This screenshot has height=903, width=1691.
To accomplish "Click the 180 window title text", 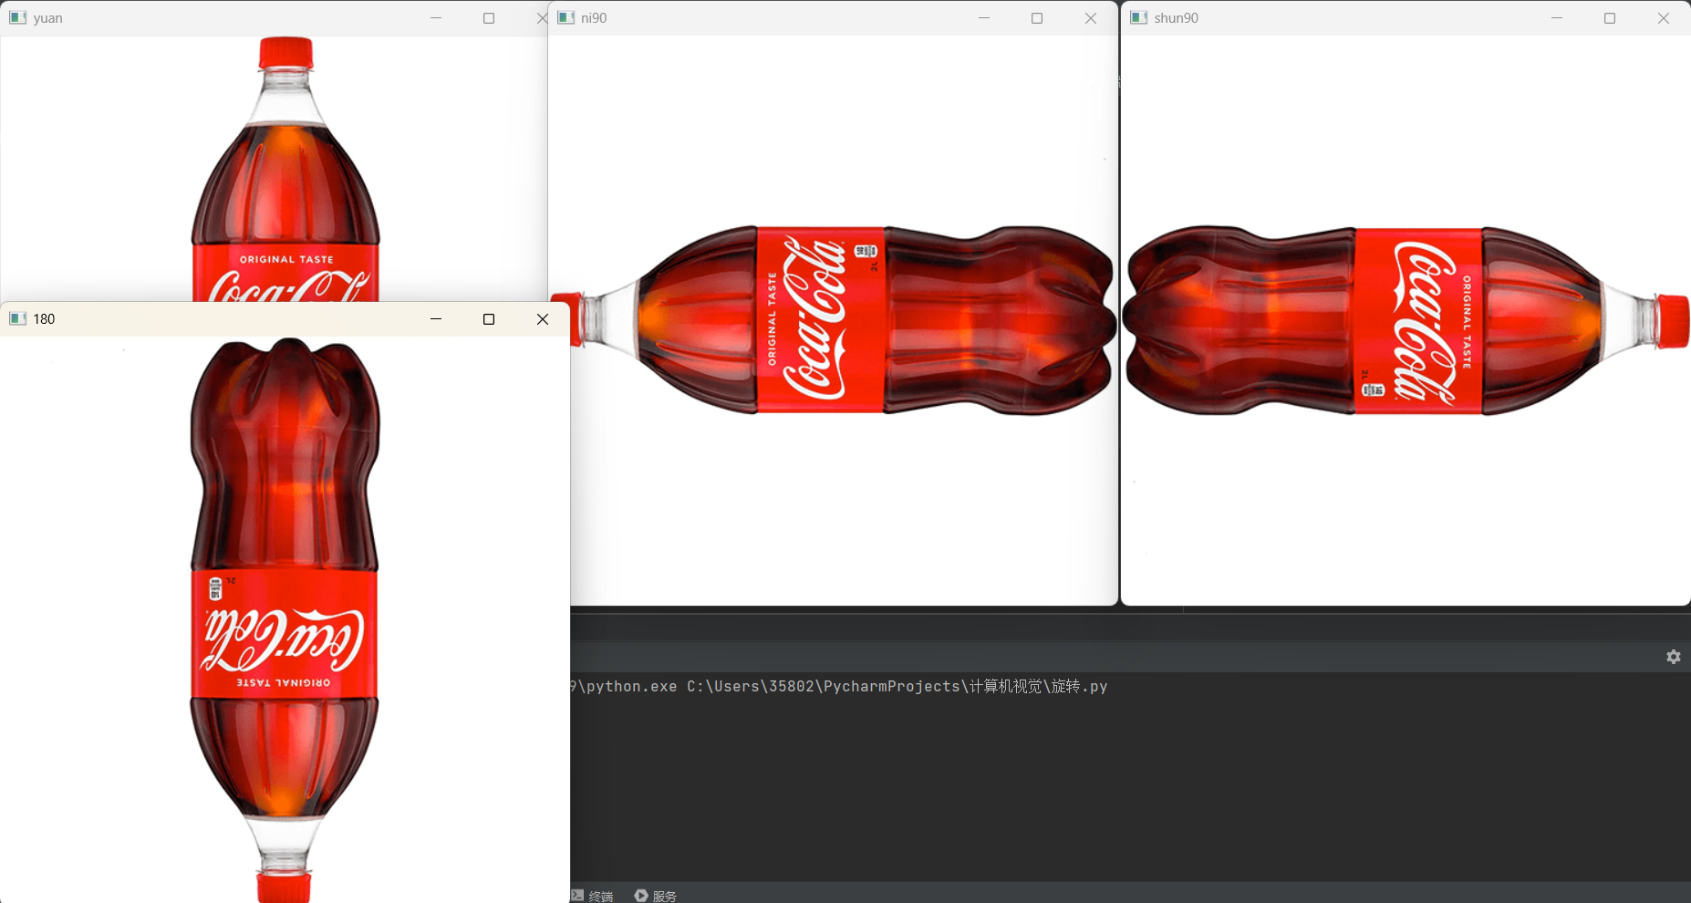I will tap(44, 319).
